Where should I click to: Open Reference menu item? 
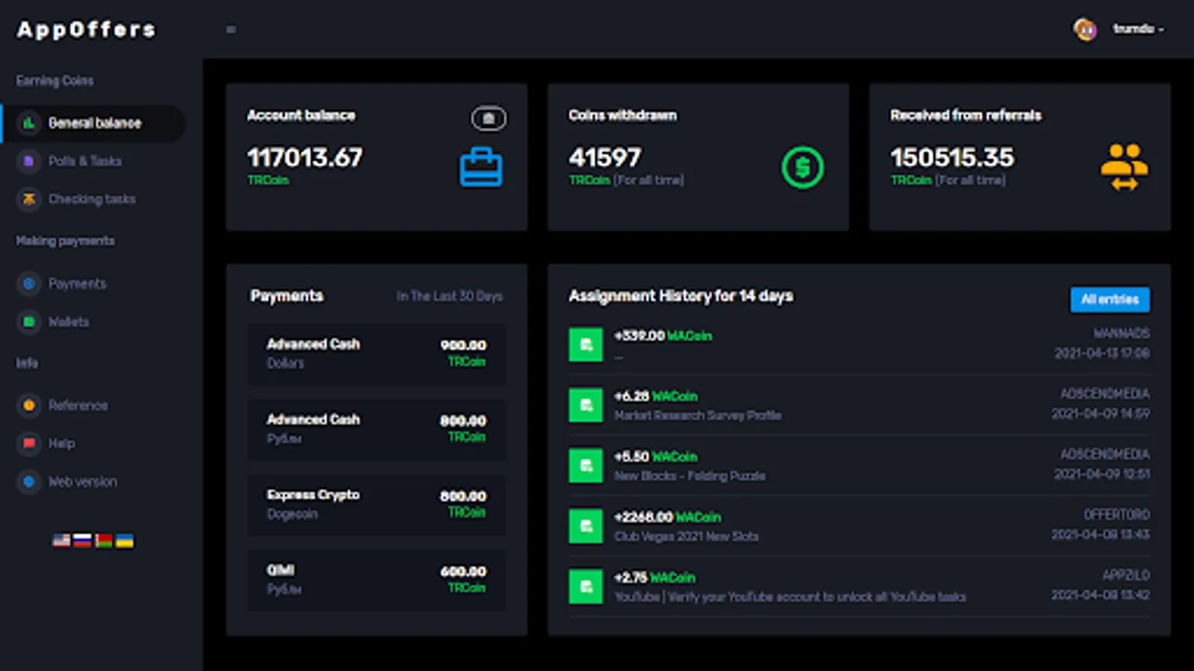[x=78, y=405]
